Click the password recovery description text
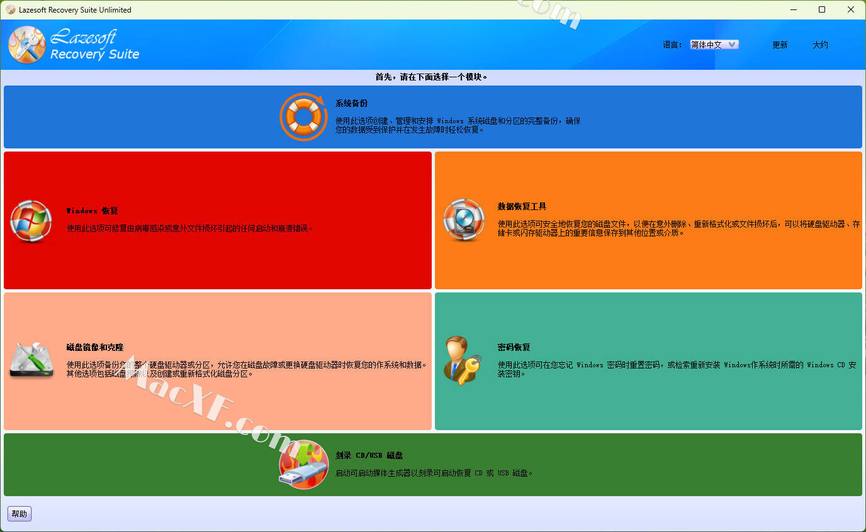This screenshot has height=532, width=866. [x=677, y=369]
